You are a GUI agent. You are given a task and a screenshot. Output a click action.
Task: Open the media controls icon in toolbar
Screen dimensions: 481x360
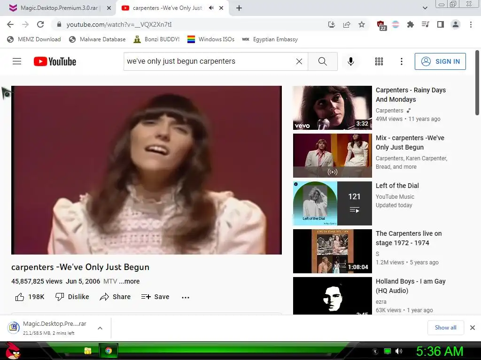[425, 24]
